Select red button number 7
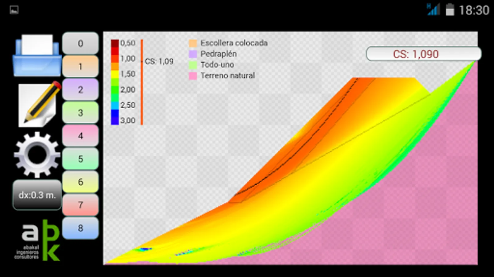Viewport: 494px width, 277px height. [80, 205]
